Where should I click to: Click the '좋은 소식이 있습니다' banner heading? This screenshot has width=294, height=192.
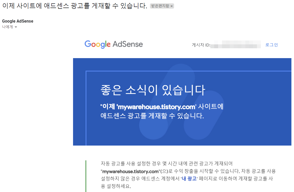point(153,90)
